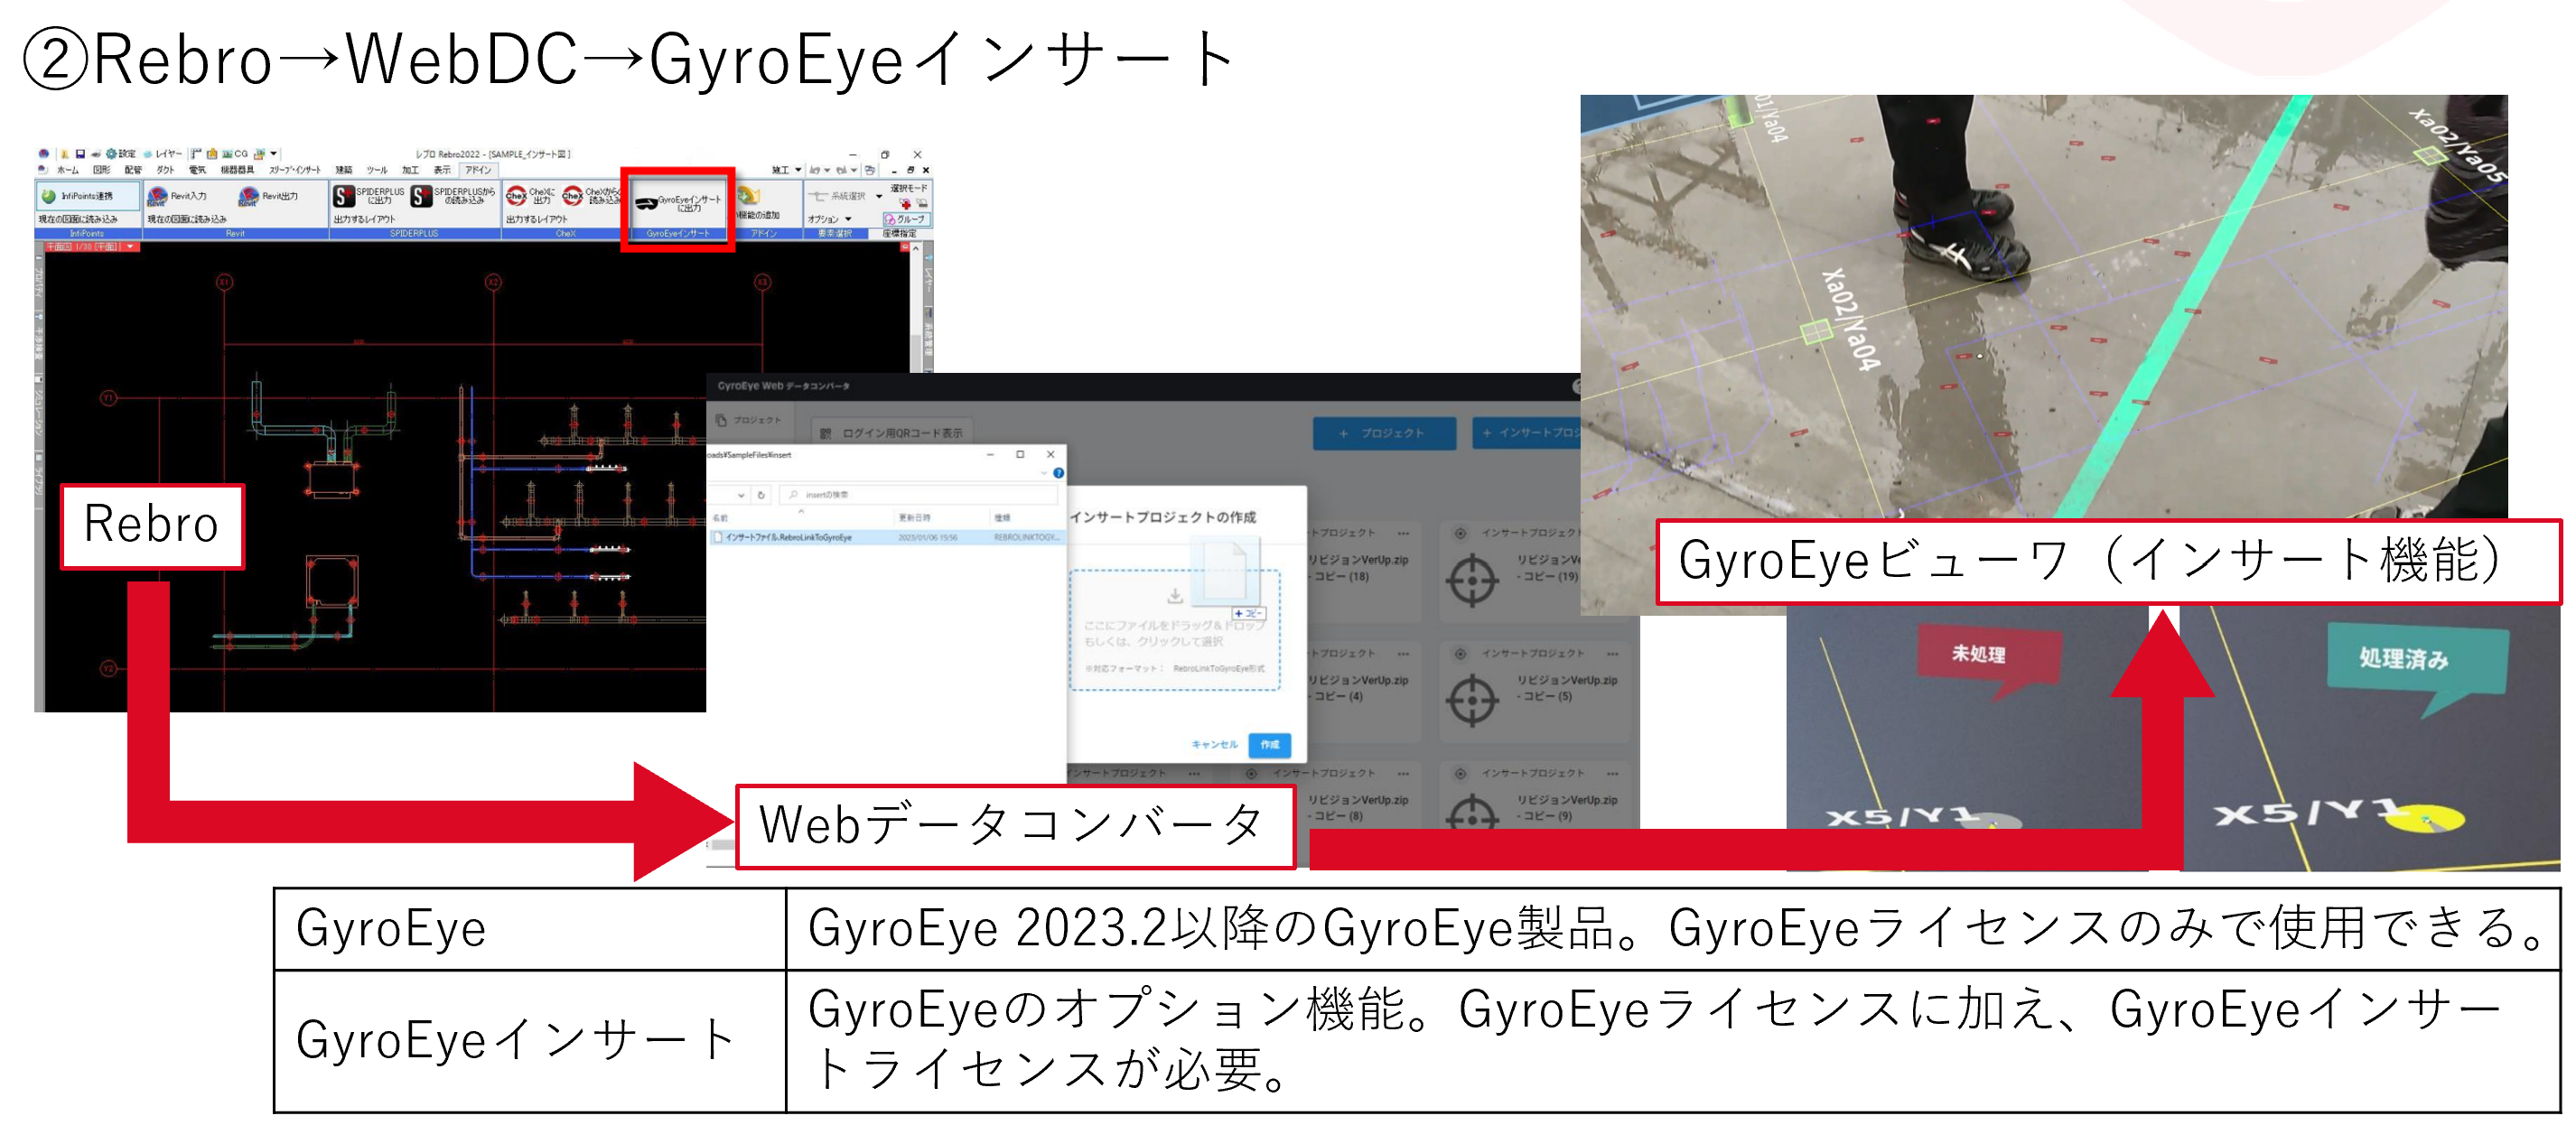
Task: Open the 平面図 view dropdown arrow
Action: [130, 246]
